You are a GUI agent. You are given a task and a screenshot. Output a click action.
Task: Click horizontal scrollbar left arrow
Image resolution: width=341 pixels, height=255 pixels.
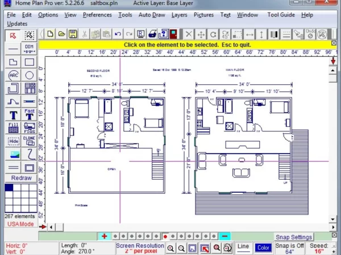tap(51, 227)
